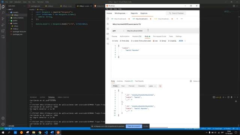
Task: Open the Remote Explorer icon in activity bar
Action: [3, 37]
